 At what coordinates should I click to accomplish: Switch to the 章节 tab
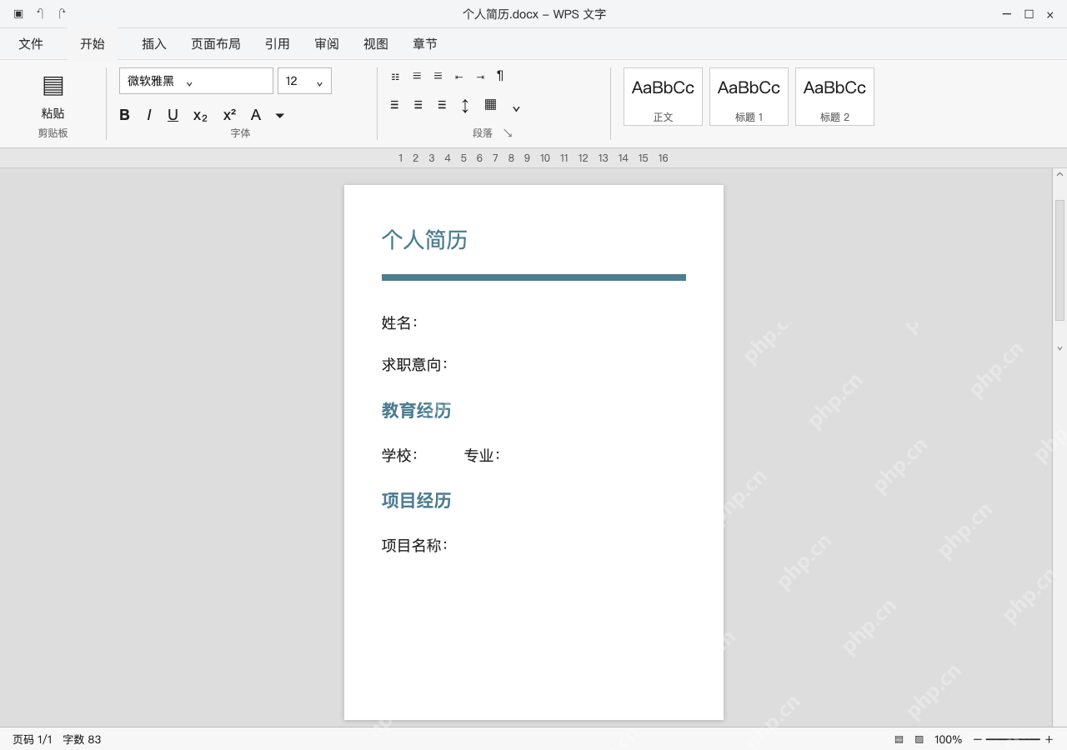click(425, 44)
